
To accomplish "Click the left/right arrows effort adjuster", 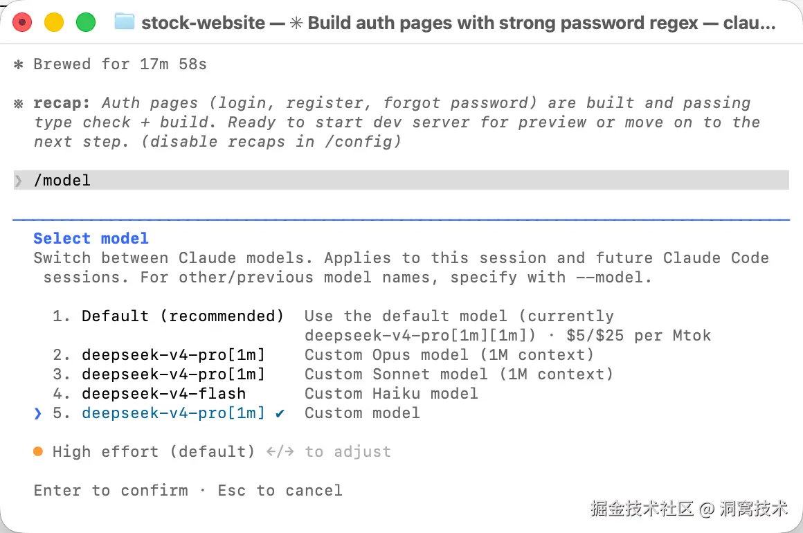I will click(x=280, y=451).
